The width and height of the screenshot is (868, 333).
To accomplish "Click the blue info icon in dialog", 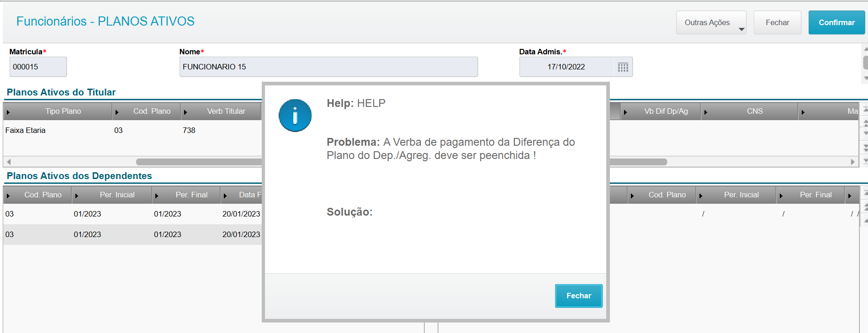I will pos(295,116).
